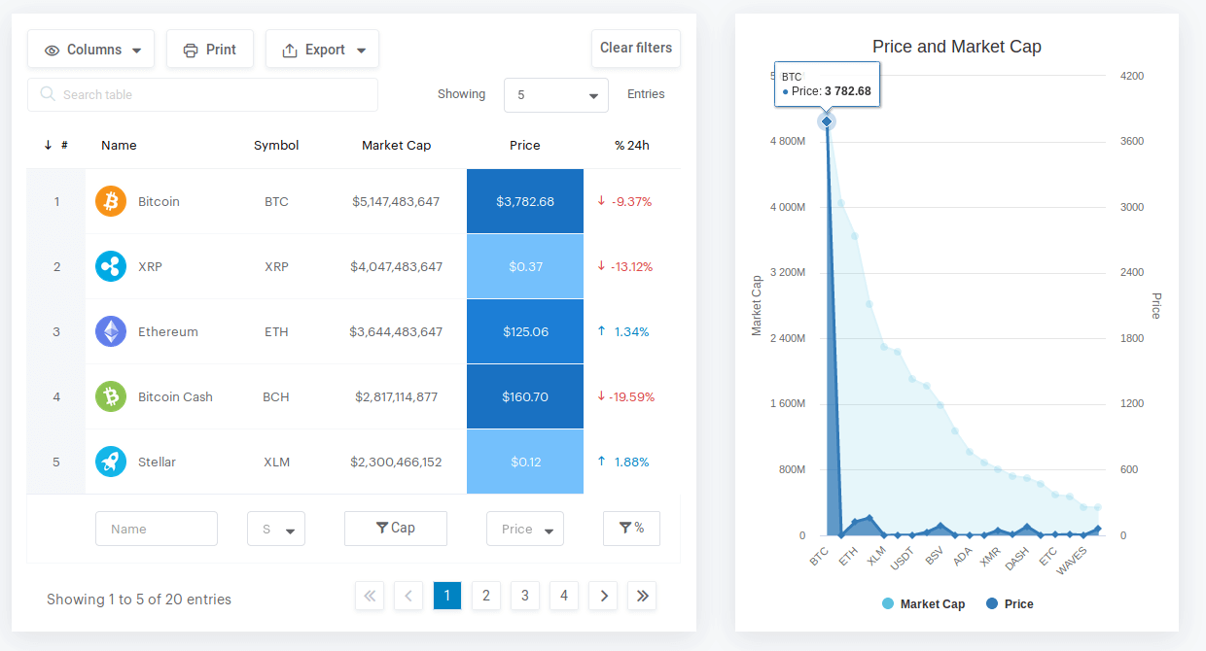
Task: Click the Bitcoin Cash name text
Action: coord(175,396)
